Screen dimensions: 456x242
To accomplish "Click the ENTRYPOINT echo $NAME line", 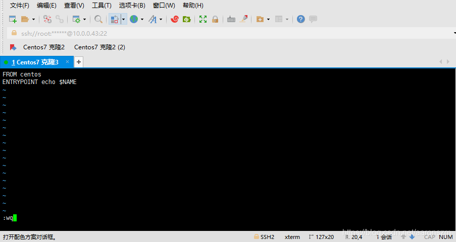I will (x=39, y=82).
